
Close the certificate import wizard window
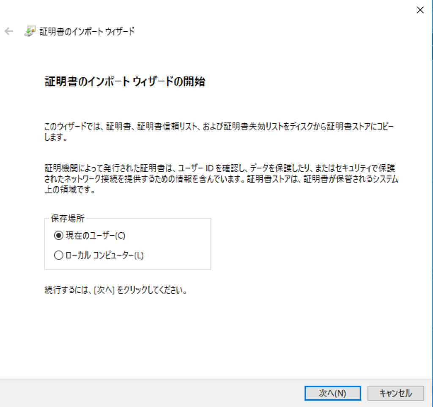click(x=420, y=10)
